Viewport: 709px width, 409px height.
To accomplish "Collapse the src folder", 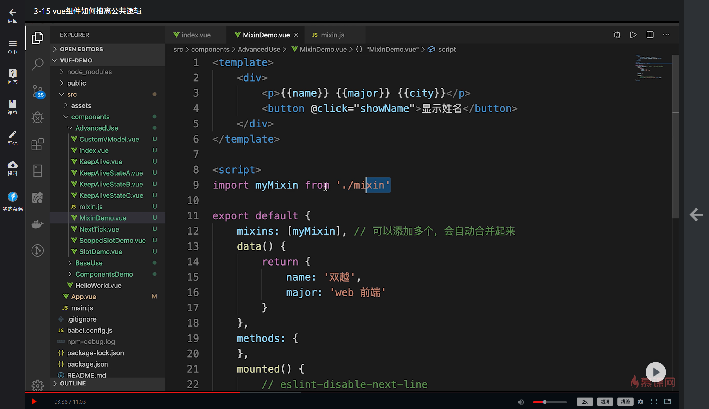I will coord(107,94).
